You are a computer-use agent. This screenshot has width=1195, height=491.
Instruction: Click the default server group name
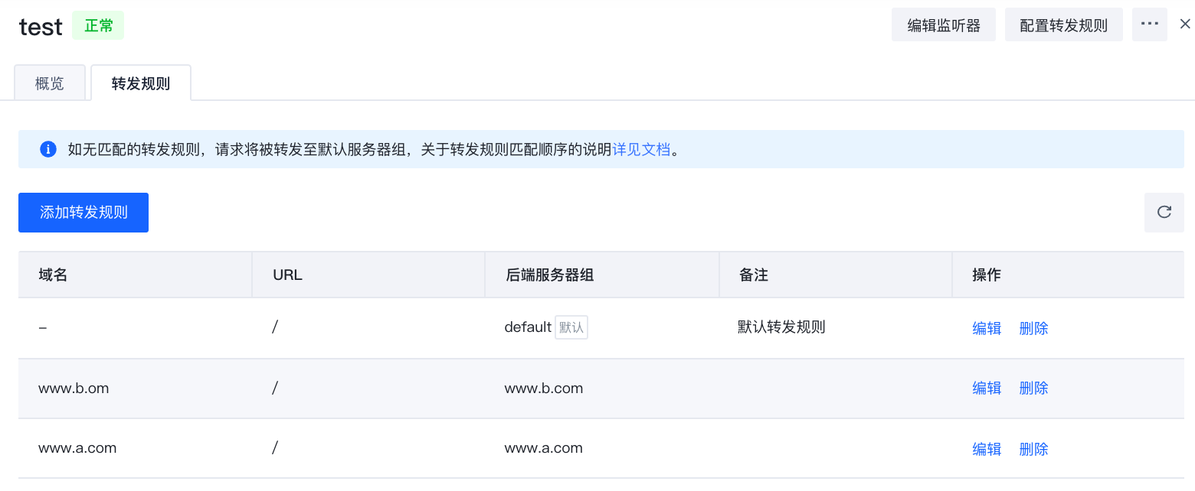tap(528, 327)
